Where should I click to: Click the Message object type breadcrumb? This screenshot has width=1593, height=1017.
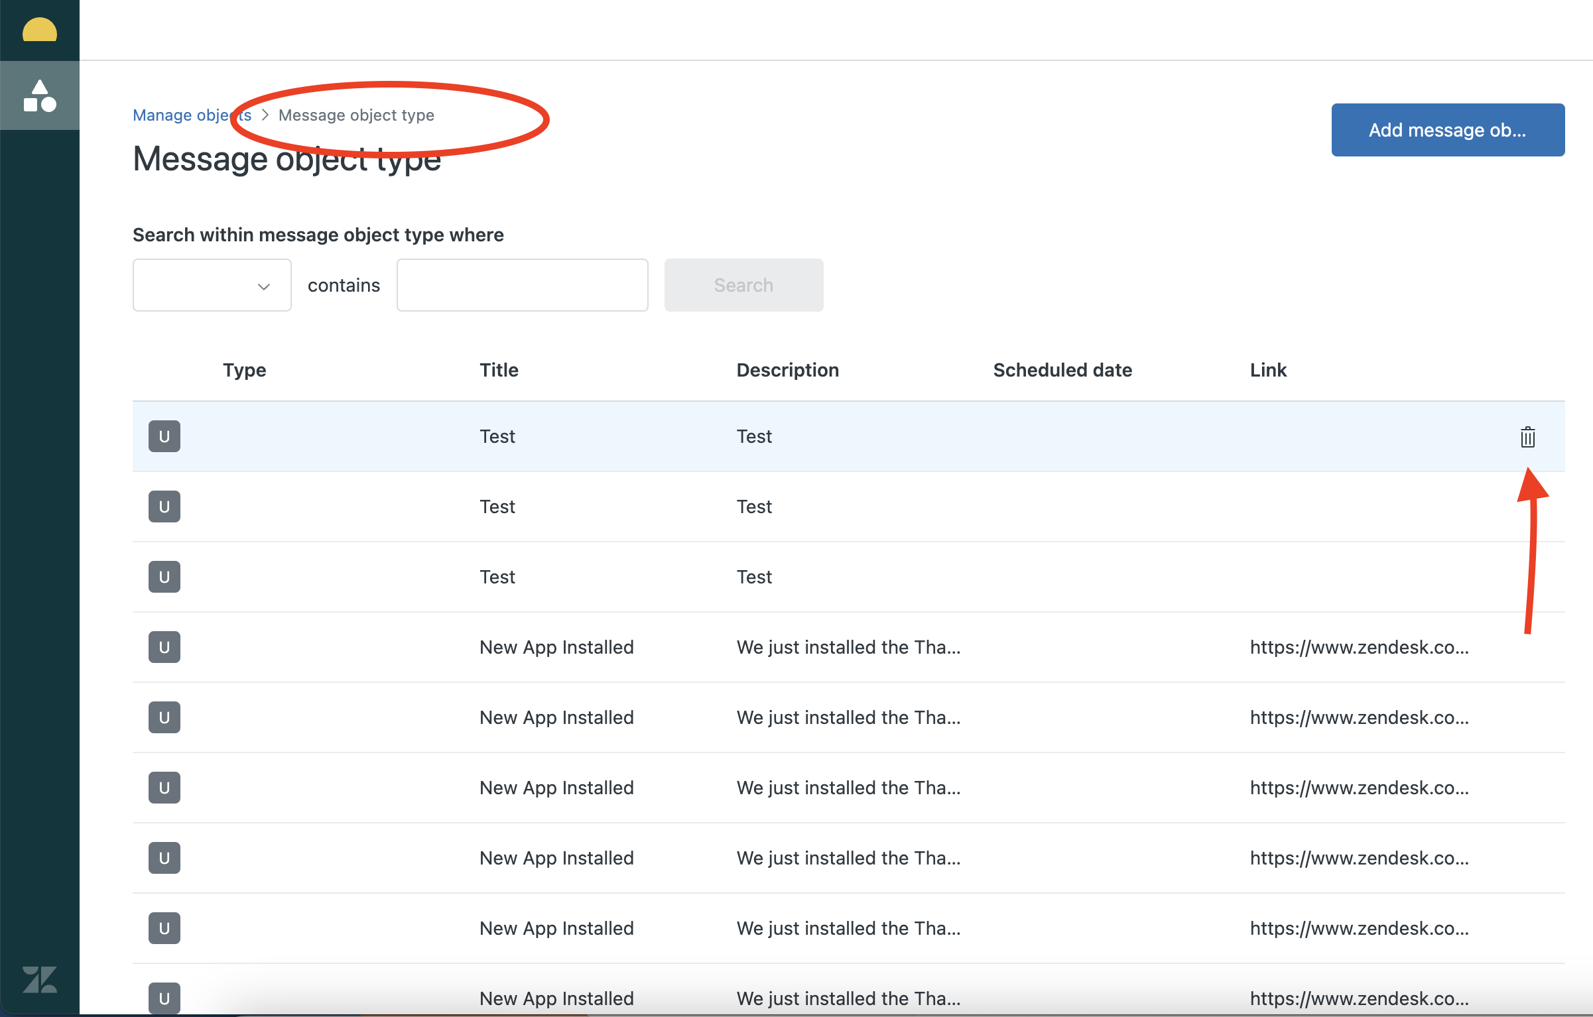point(356,115)
